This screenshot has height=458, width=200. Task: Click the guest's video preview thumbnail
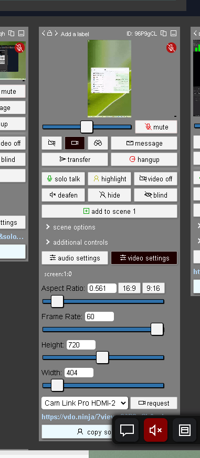pyautogui.click(x=109, y=79)
